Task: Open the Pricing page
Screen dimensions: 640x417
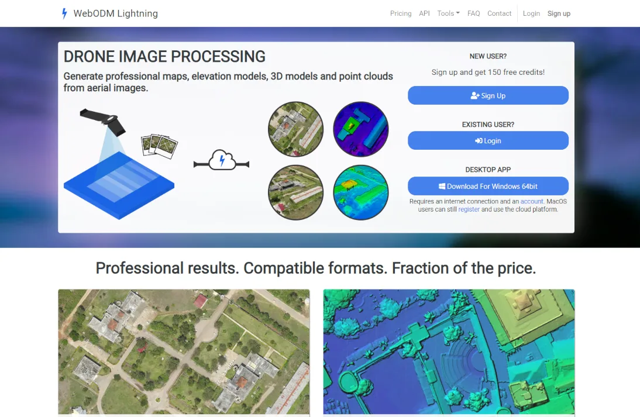Action: pyautogui.click(x=400, y=13)
